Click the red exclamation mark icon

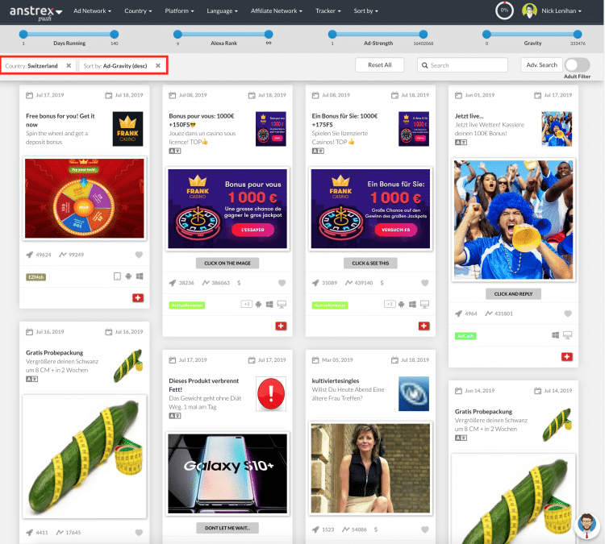(x=271, y=393)
